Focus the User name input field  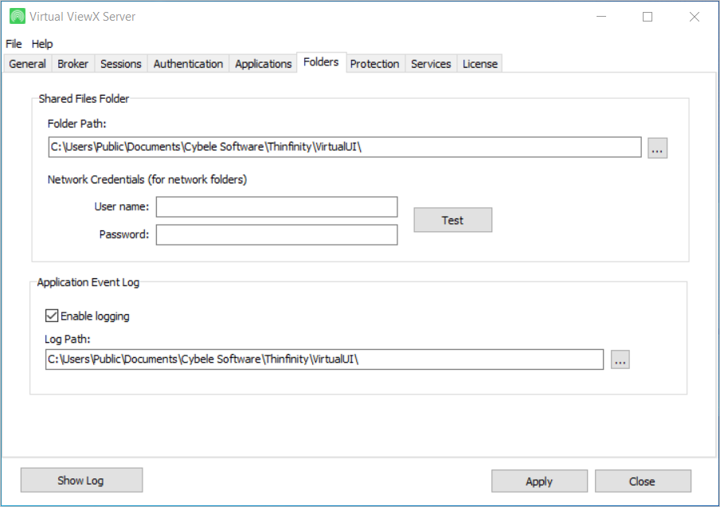pyautogui.click(x=276, y=207)
